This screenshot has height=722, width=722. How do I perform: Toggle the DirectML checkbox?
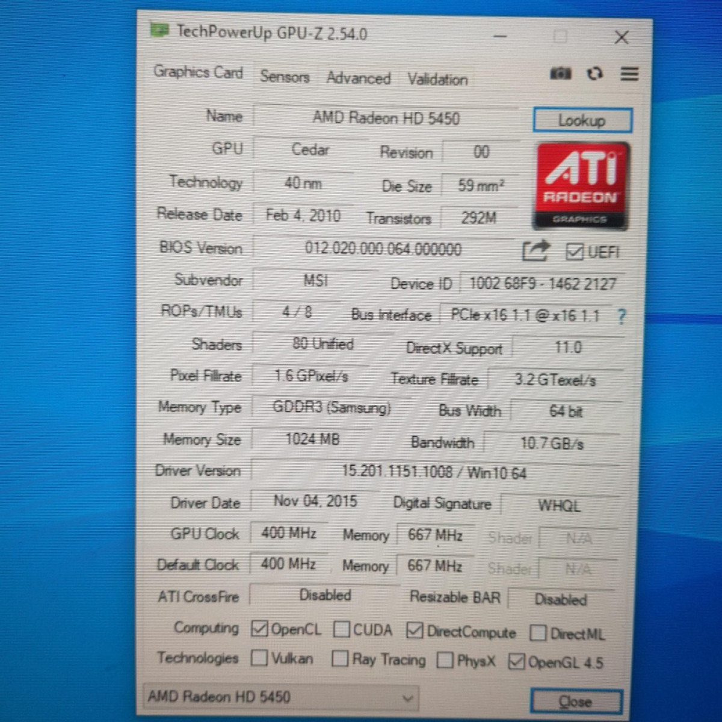pyautogui.click(x=538, y=633)
